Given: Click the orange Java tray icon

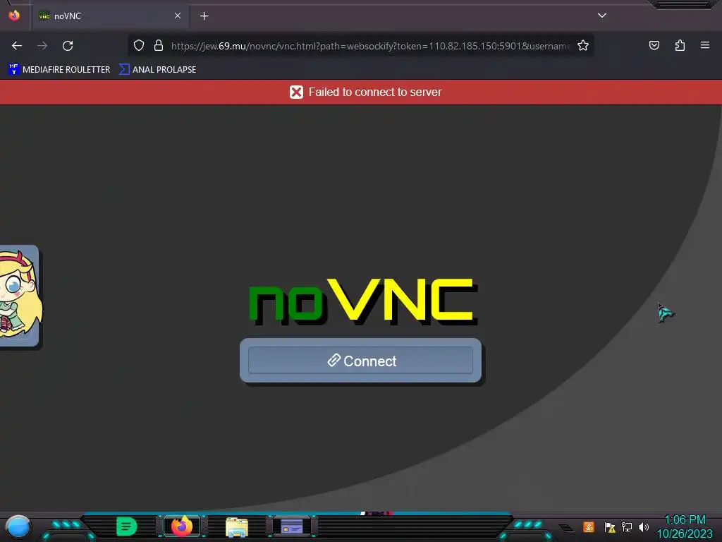Looking at the screenshot, I should [589, 526].
